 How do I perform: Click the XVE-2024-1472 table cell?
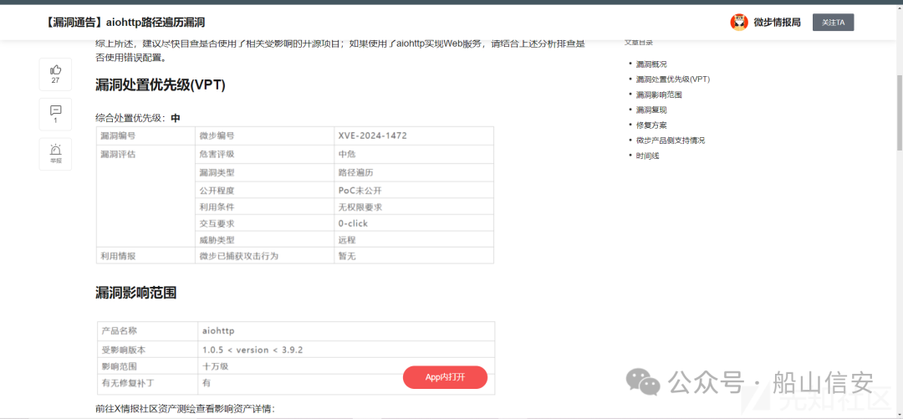(x=414, y=136)
